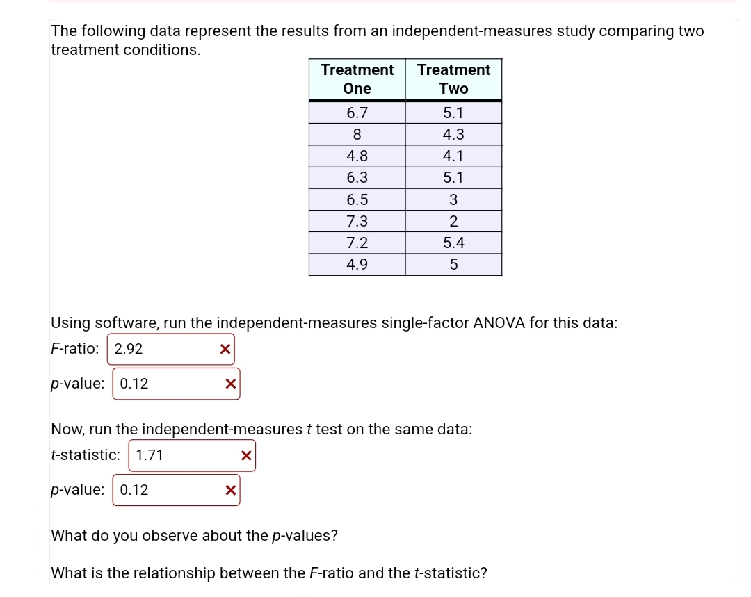The height and width of the screenshot is (597, 751).
Task: Click the Treatment One column header
Action: (x=357, y=79)
